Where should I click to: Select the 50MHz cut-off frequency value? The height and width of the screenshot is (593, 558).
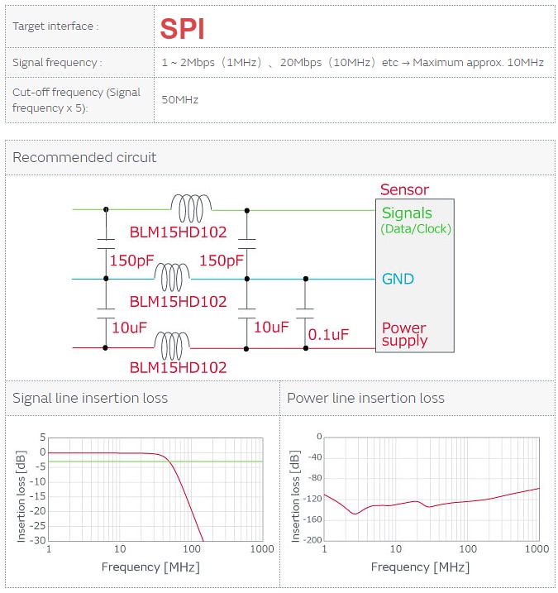(179, 100)
